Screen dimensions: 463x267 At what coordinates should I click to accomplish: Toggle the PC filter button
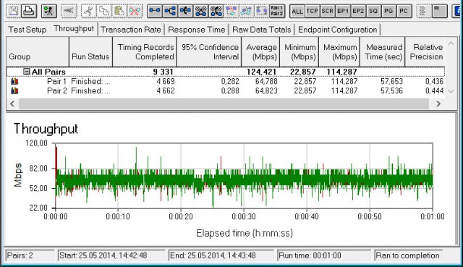[x=404, y=12]
